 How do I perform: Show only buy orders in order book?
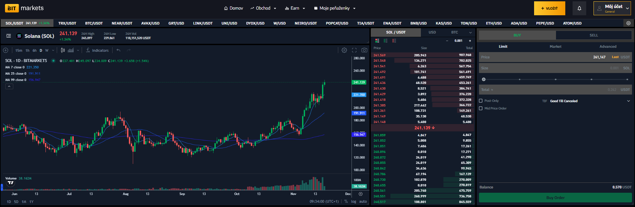385,41
